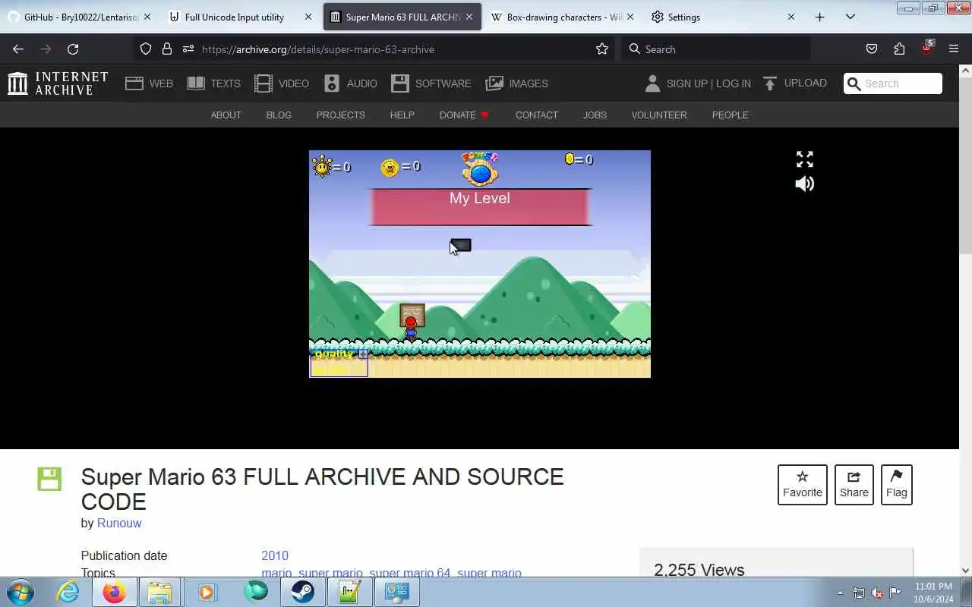Screen dimensions: 972x607
Task: Open tracking protection shield icon
Action: [146, 49]
